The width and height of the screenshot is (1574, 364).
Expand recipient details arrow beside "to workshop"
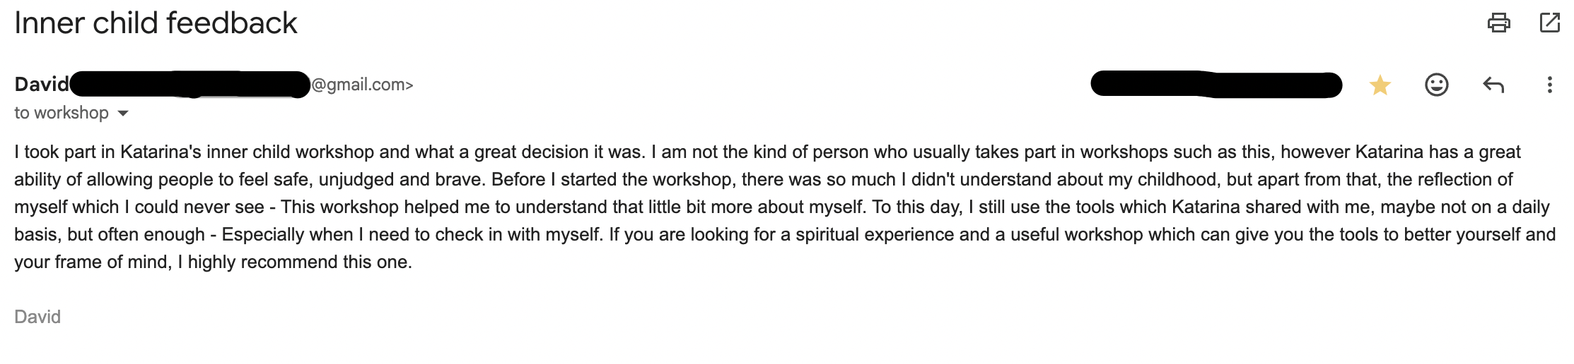point(123,113)
